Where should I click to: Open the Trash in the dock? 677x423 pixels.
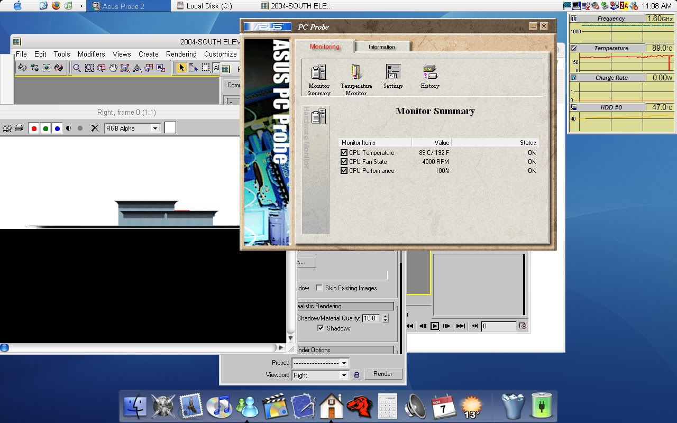(513, 406)
